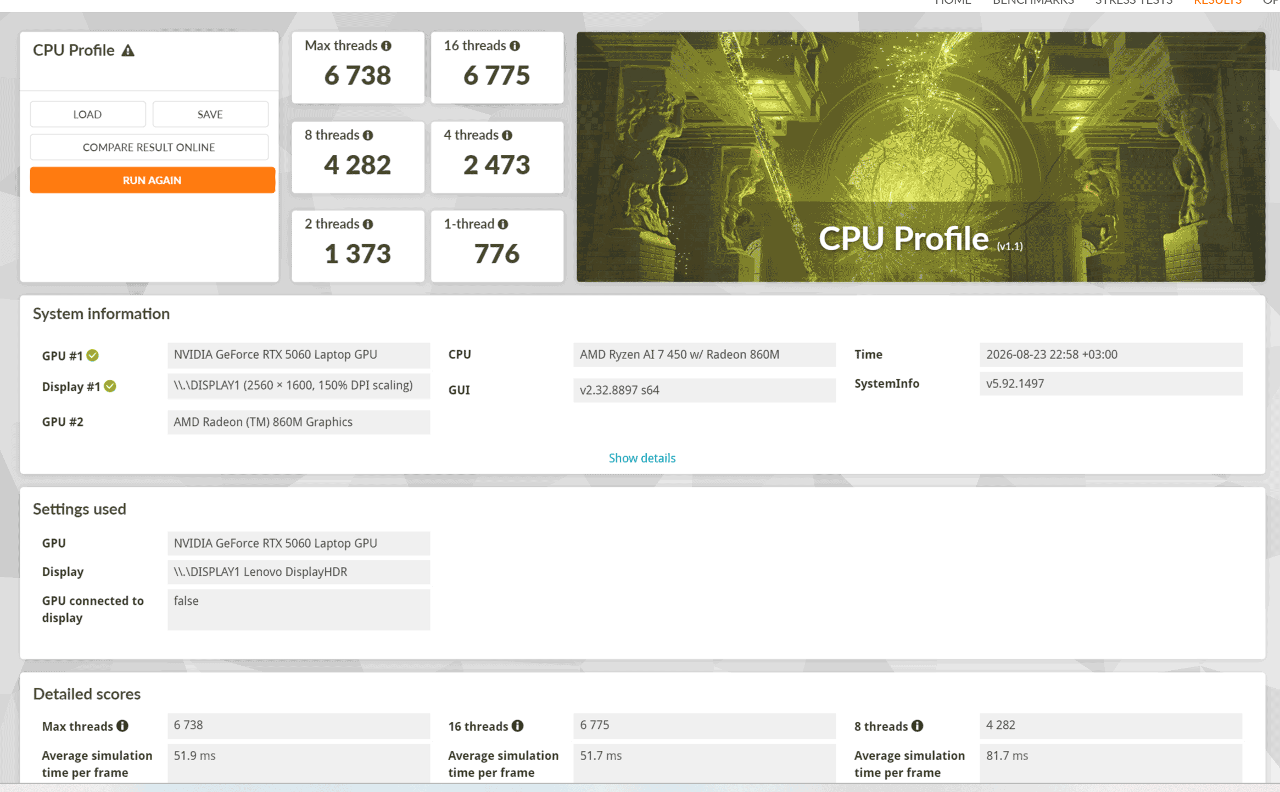This screenshot has width=1280, height=792.
Task: Click the warning triangle next to CPU Profile
Action: pos(128,50)
